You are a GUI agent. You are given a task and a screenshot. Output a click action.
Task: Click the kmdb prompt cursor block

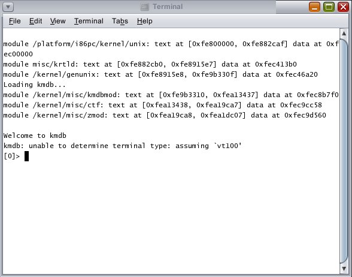[26, 156]
